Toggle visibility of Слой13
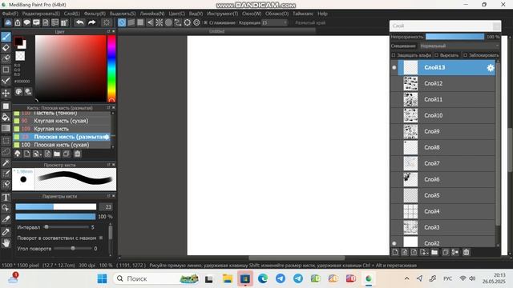Image resolution: width=513 pixels, height=288 pixels. pos(394,67)
